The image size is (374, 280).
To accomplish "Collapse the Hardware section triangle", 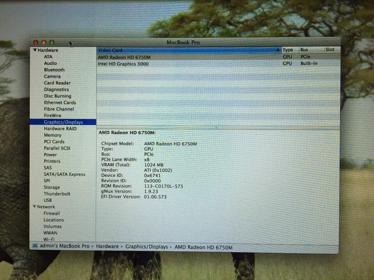I will coord(35,50).
